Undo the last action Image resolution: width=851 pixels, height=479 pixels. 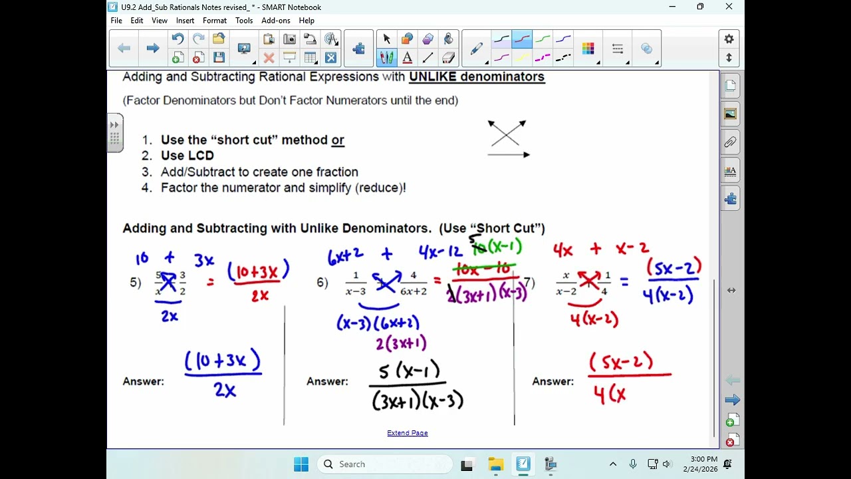pos(178,39)
